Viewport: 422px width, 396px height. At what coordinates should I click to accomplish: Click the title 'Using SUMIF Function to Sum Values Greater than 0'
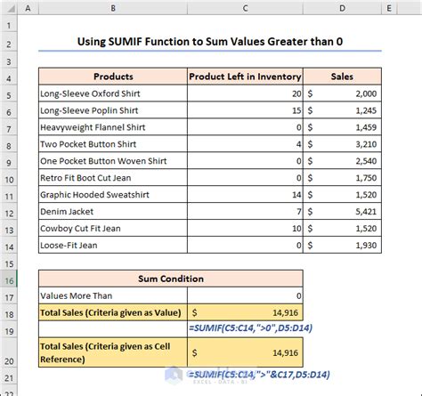pyautogui.click(x=210, y=42)
